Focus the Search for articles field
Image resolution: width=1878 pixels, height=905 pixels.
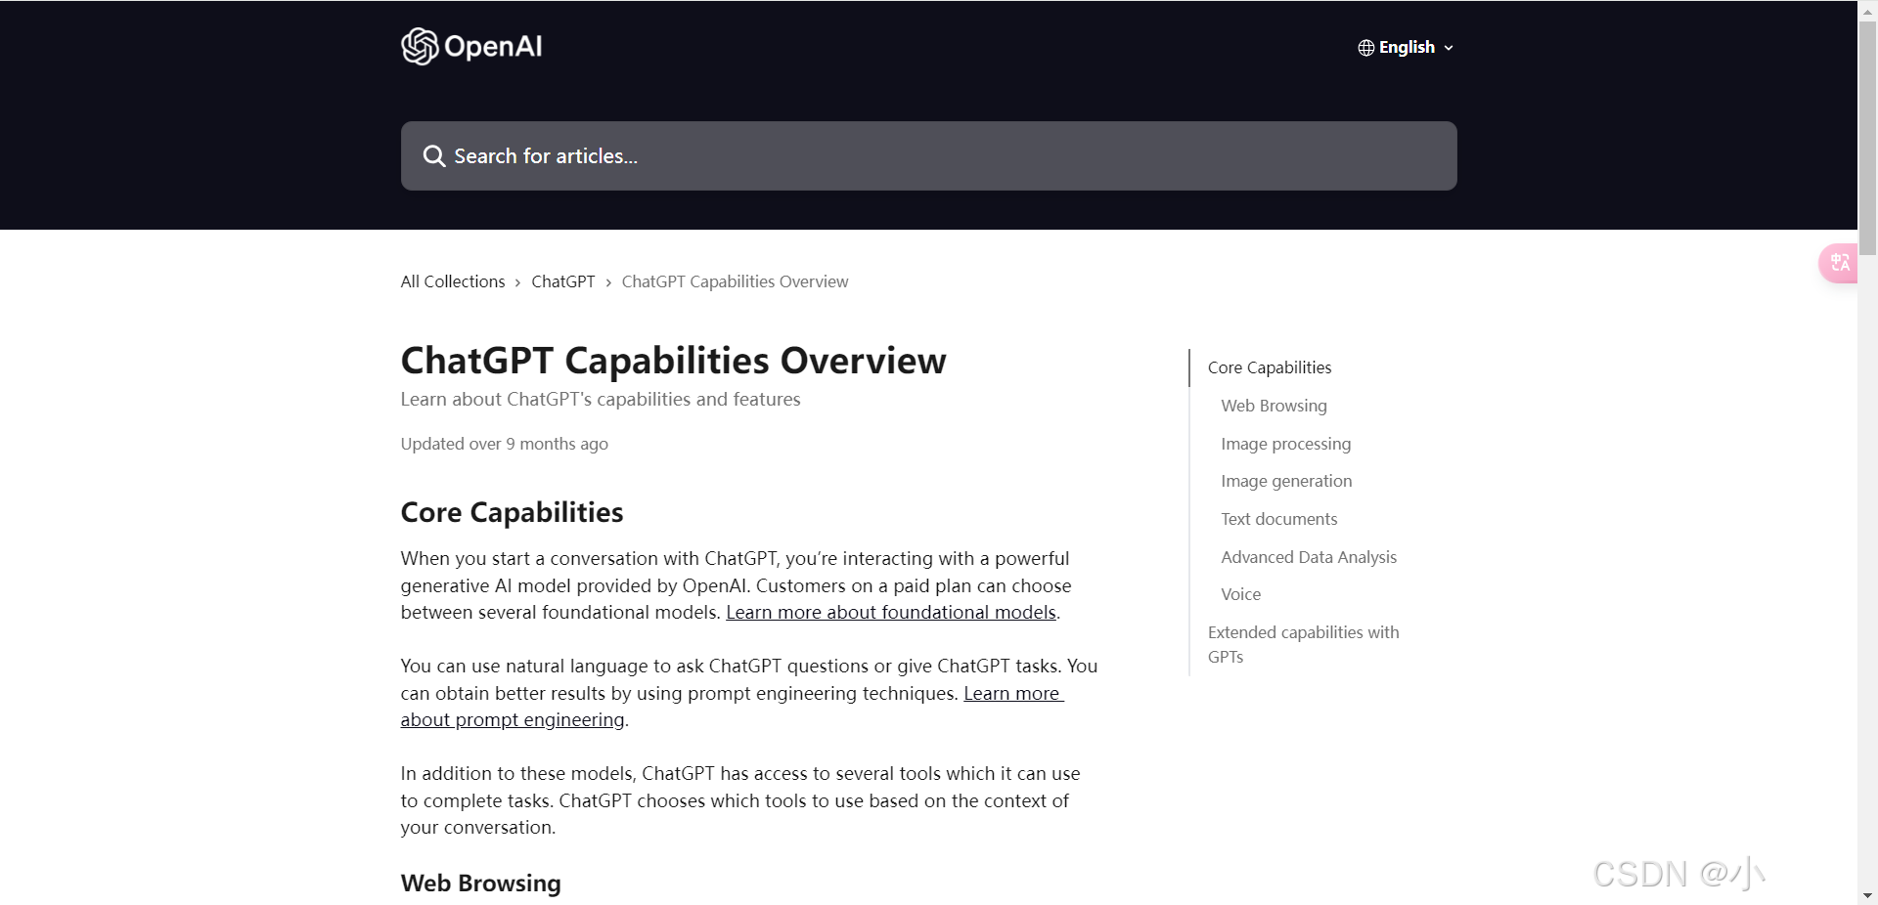[x=928, y=156]
